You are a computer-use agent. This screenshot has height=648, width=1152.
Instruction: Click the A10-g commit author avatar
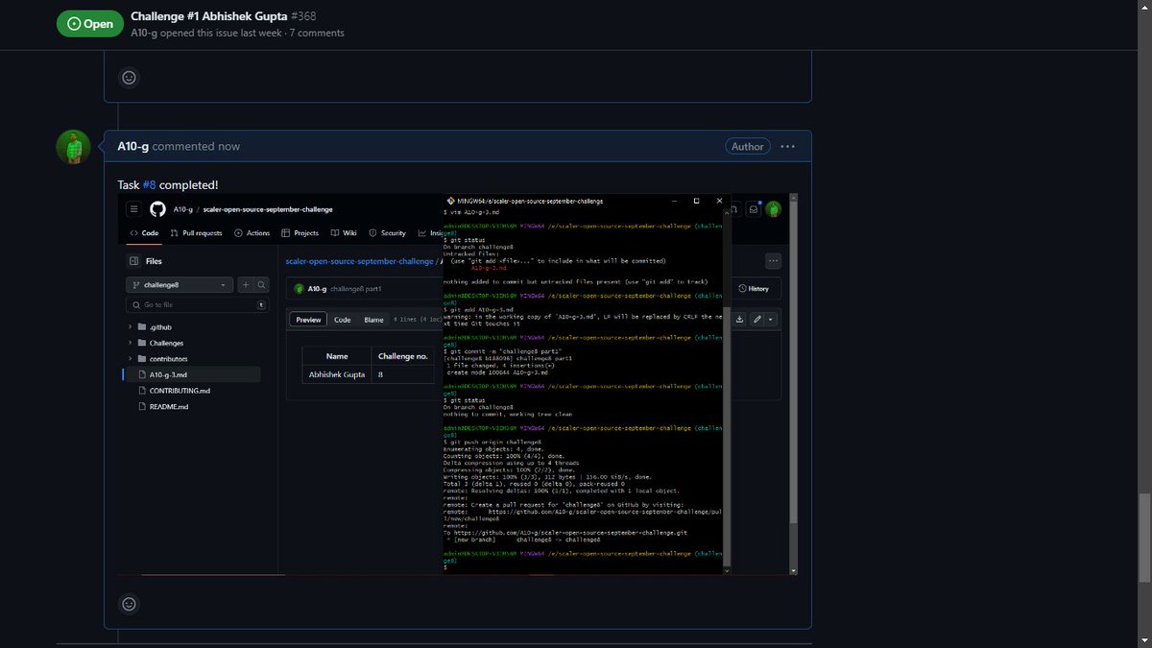click(x=300, y=288)
